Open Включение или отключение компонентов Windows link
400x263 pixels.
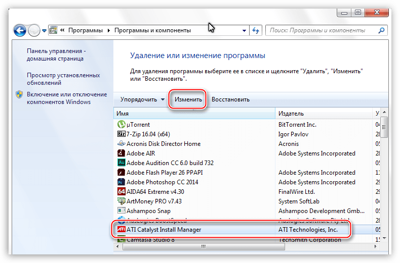tap(67, 98)
